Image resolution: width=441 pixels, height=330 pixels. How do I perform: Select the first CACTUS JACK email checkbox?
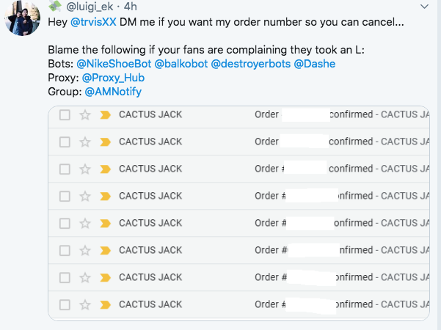tap(65, 115)
